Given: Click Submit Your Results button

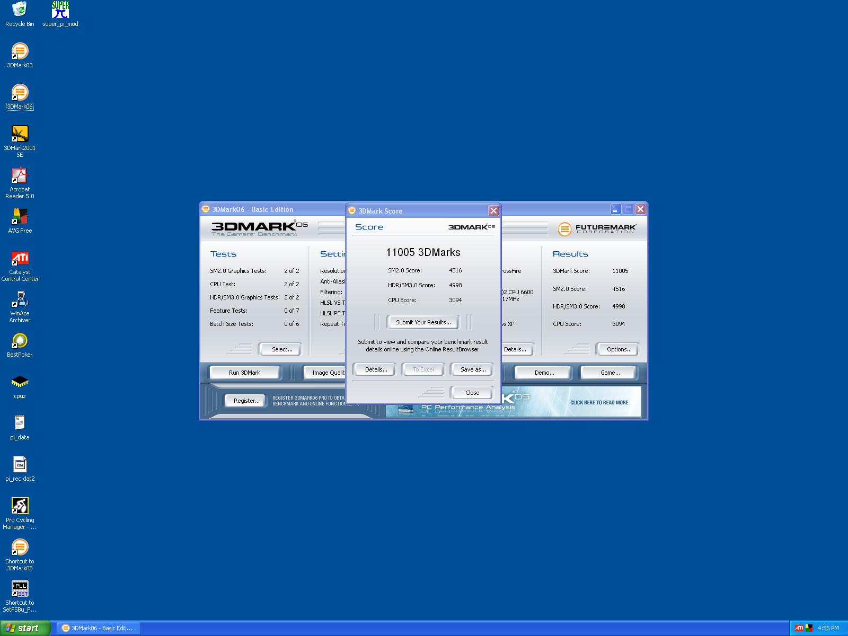Looking at the screenshot, I should pyautogui.click(x=423, y=322).
